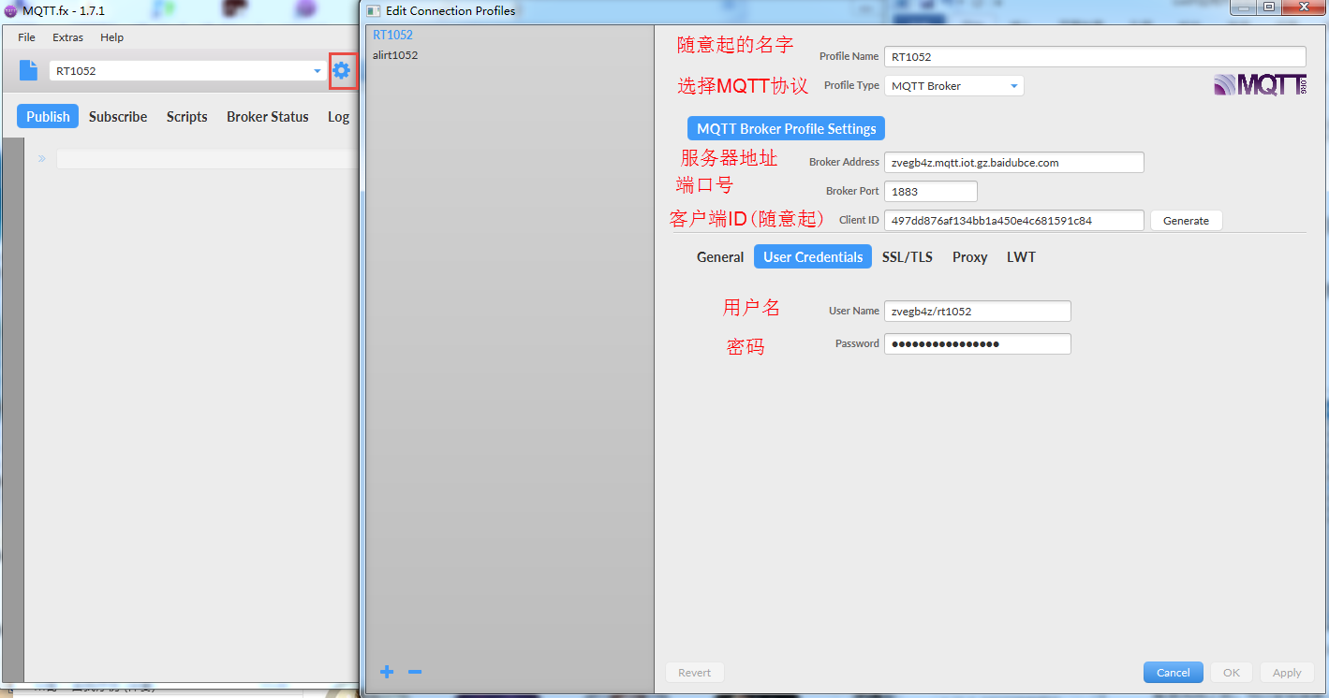Image resolution: width=1329 pixels, height=698 pixels.
Task: Switch to the Subscribe tab
Action: pyautogui.click(x=118, y=117)
